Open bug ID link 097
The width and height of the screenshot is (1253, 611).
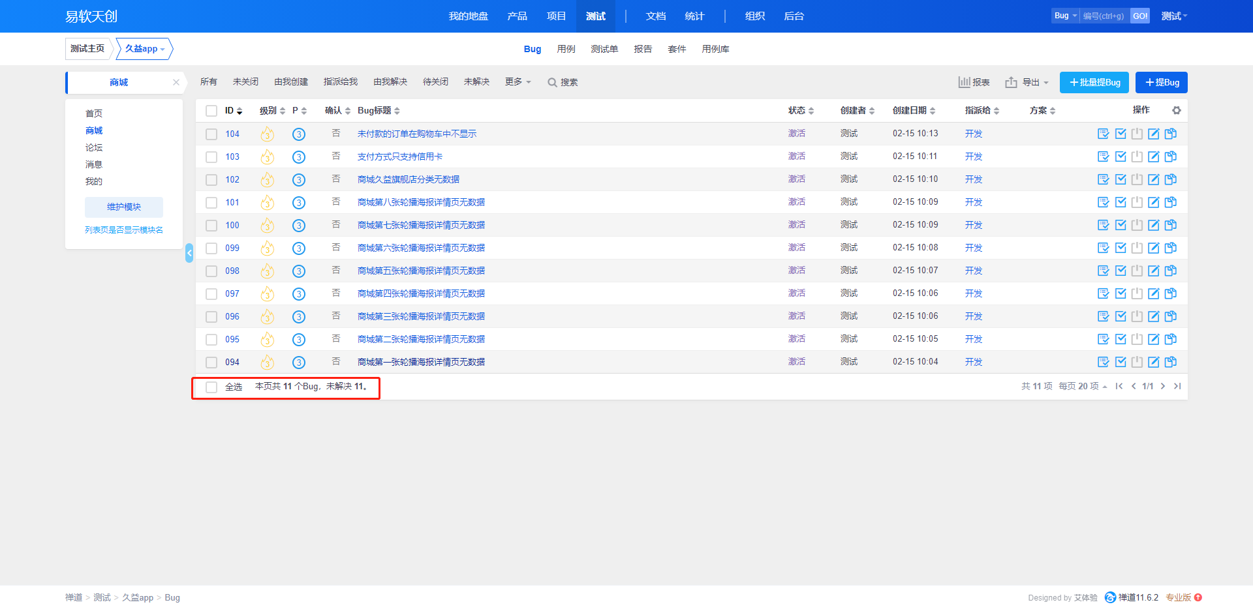232,293
